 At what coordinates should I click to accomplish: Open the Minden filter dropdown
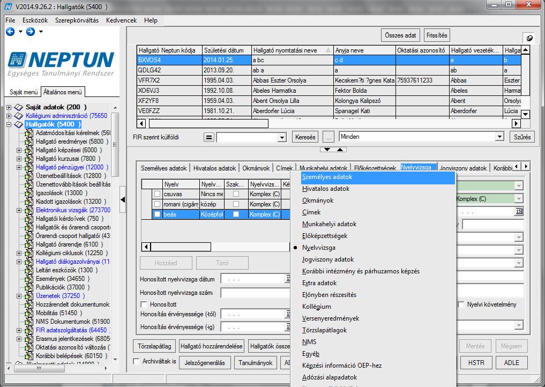pos(500,137)
